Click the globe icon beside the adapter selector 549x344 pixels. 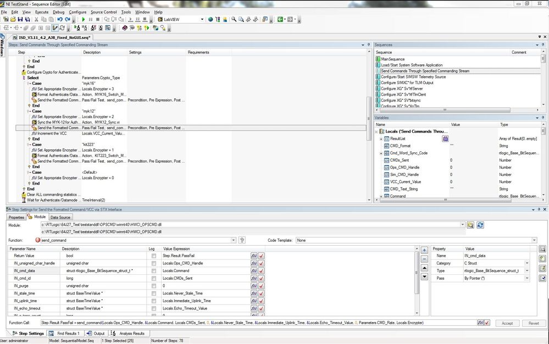[x=210, y=20]
